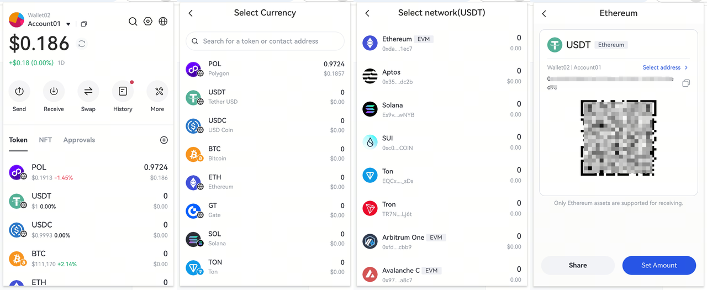Copy the USDT receiving address
Image resolution: width=707 pixels, height=290 pixels.
pos(686,83)
